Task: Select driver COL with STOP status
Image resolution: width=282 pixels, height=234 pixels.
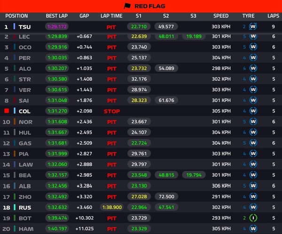Action: tap(24, 111)
